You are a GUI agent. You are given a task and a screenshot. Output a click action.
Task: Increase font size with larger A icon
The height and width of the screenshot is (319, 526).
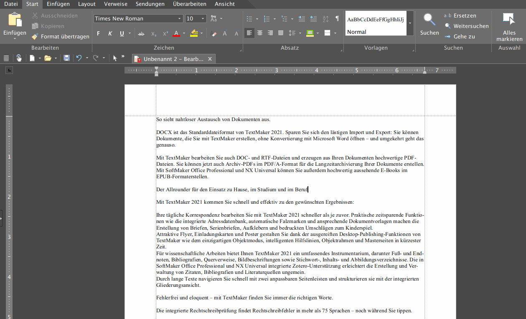point(225,33)
